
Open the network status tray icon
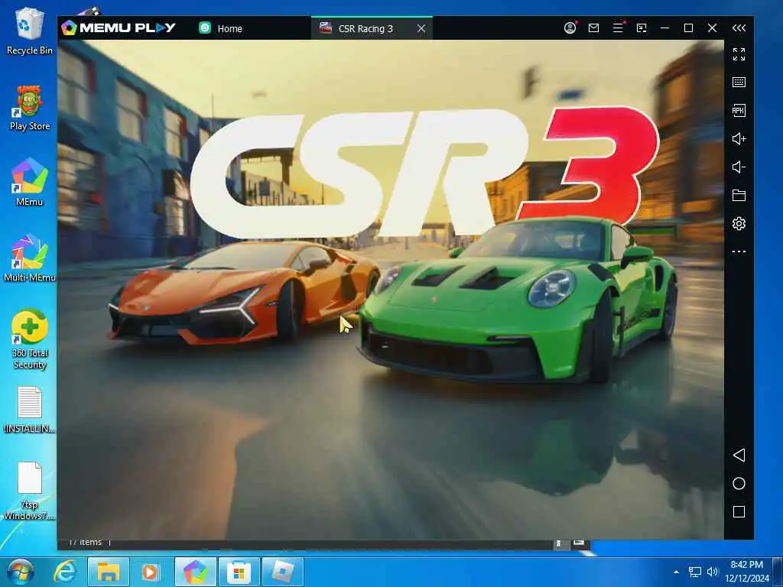(694, 572)
